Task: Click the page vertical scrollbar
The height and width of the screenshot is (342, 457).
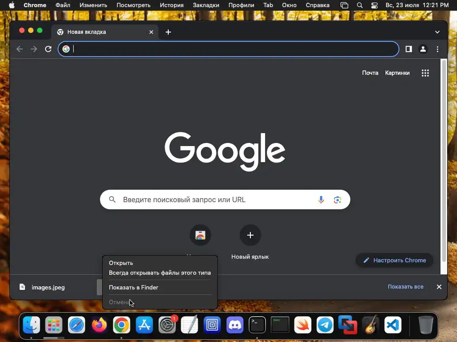Action: pyautogui.click(x=444, y=161)
